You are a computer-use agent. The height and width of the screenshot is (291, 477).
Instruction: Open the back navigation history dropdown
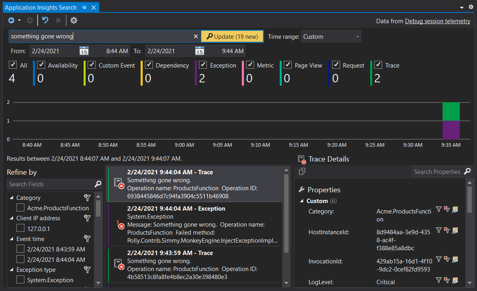point(20,20)
